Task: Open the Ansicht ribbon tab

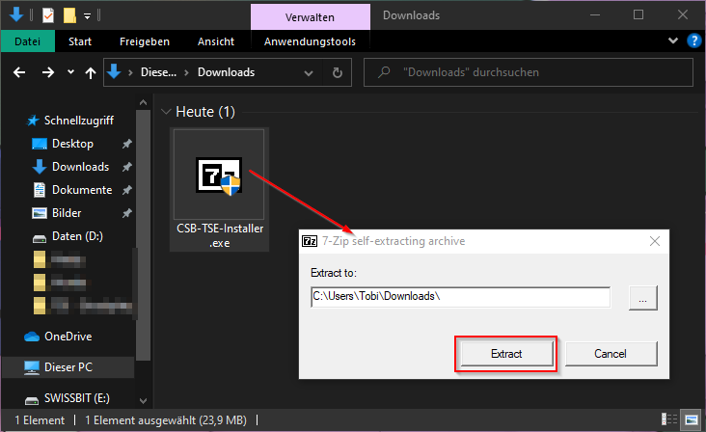Action: (216, 41)
